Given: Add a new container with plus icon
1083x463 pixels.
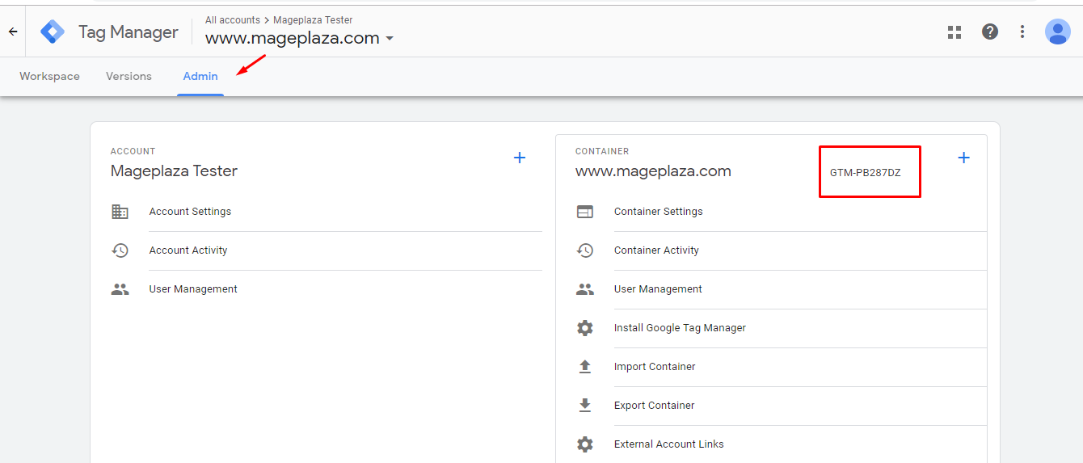Looking at the screenshot, I should point(963,158).
